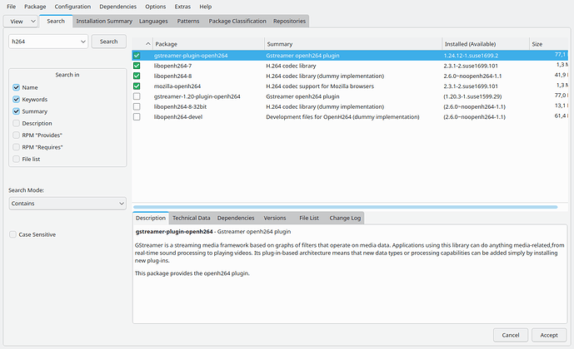The width and height of the screenshot is (574, 349).
Task: Select the libopenh264-7 package row
Action: click(x=350, y=66)
